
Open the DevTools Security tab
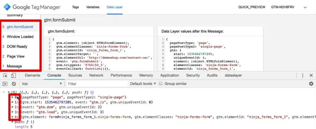tap(193, 76)
